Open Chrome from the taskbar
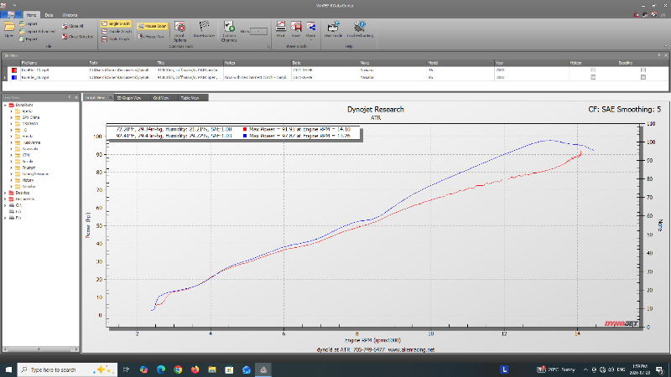The width and height of the screenshot is (671, 377). (x=178, y=369)
